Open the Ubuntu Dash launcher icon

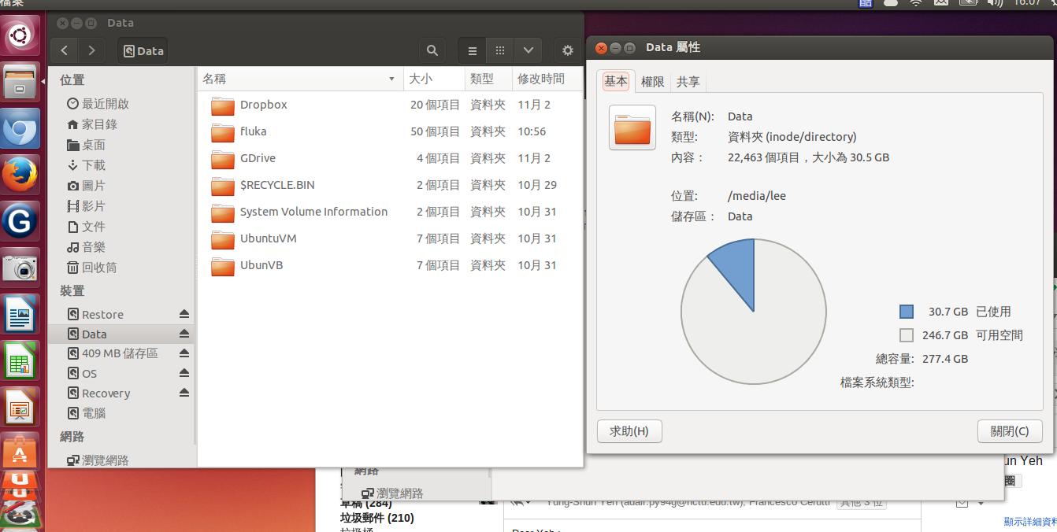point(20,35)
